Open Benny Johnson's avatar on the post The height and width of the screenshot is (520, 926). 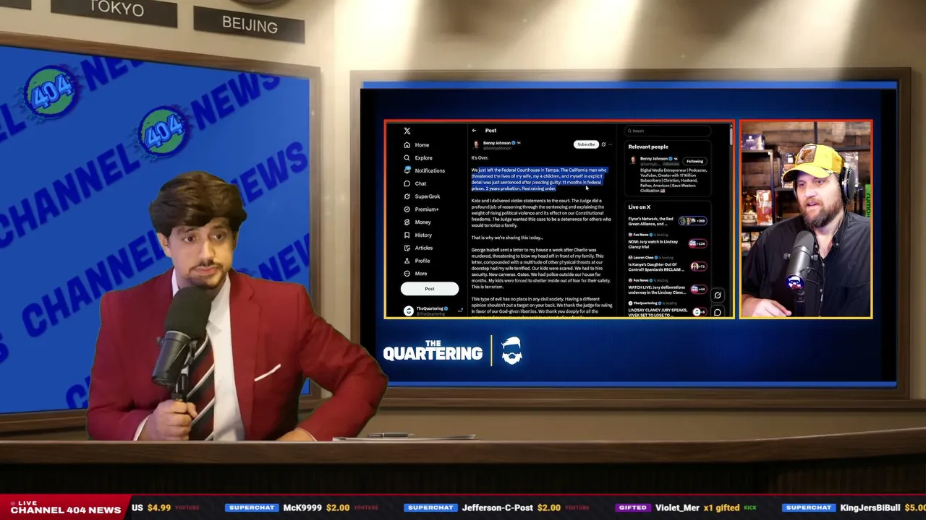coord(476,144)
